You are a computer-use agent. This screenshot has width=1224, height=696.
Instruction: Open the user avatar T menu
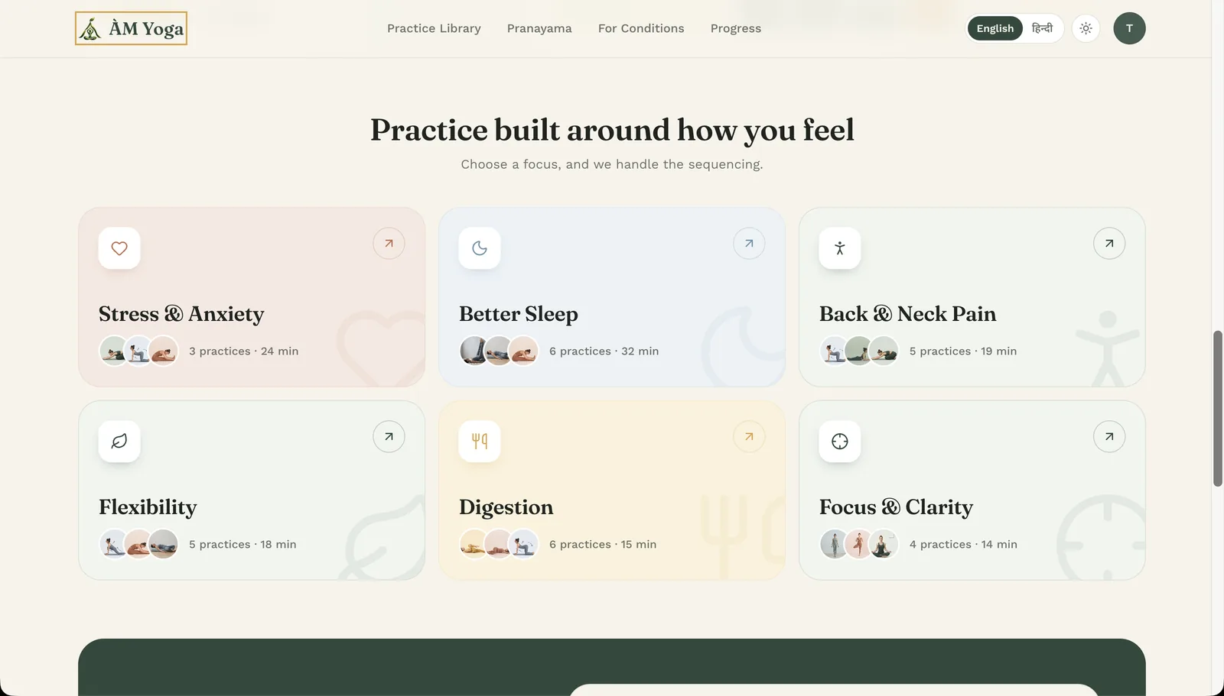1129,28
